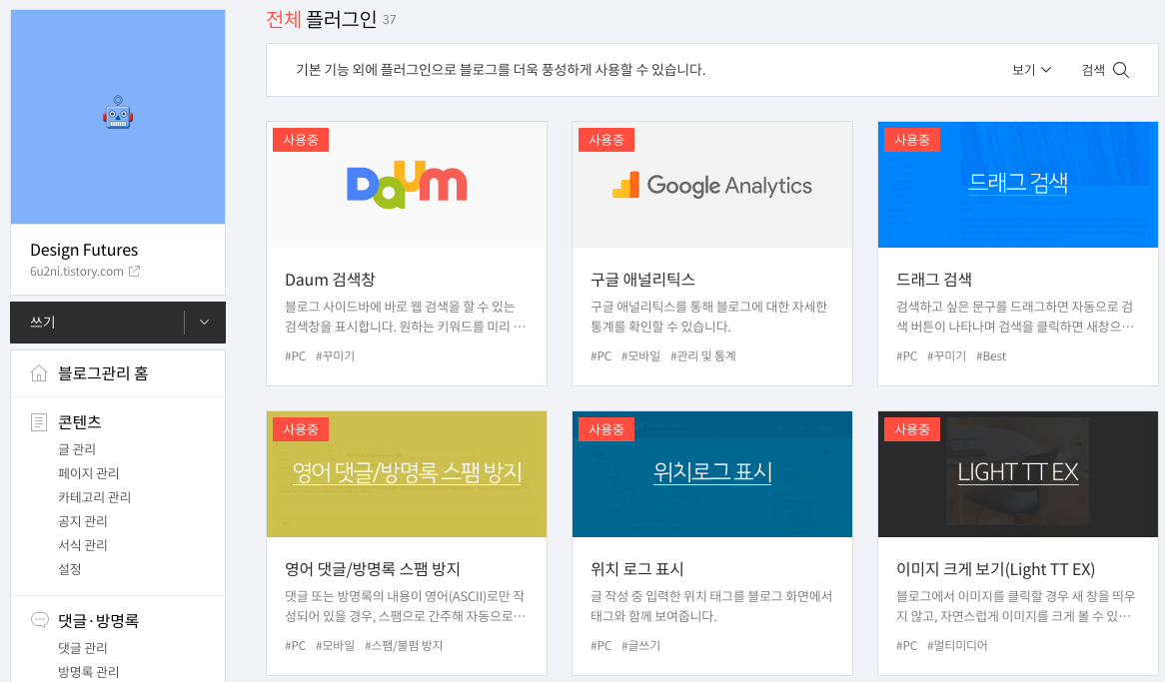This screenshot has width=1165, height=682.
Task: Open 글 관리 menu item
Action: point(77,448)
